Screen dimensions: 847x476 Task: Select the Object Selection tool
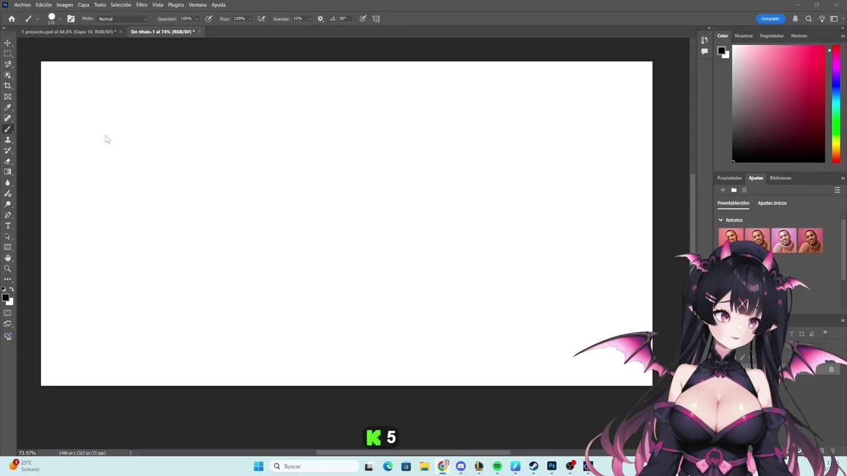pyautogui.click(x=8, y=75)
